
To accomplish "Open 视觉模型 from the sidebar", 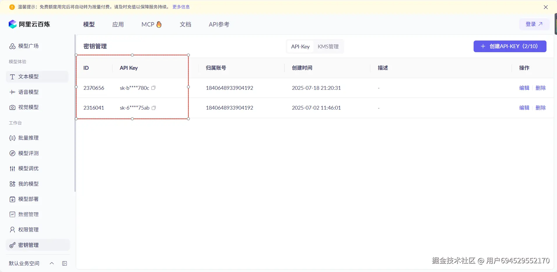I will (x=28, y=107).
